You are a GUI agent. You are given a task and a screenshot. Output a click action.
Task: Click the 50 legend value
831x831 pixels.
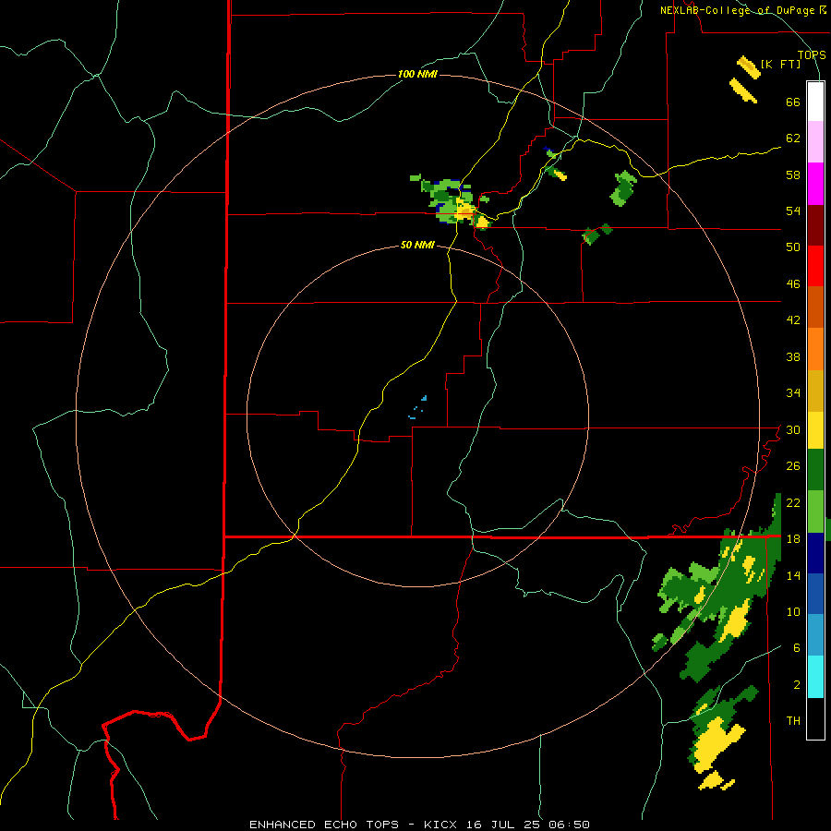click(x=793, y=247)
